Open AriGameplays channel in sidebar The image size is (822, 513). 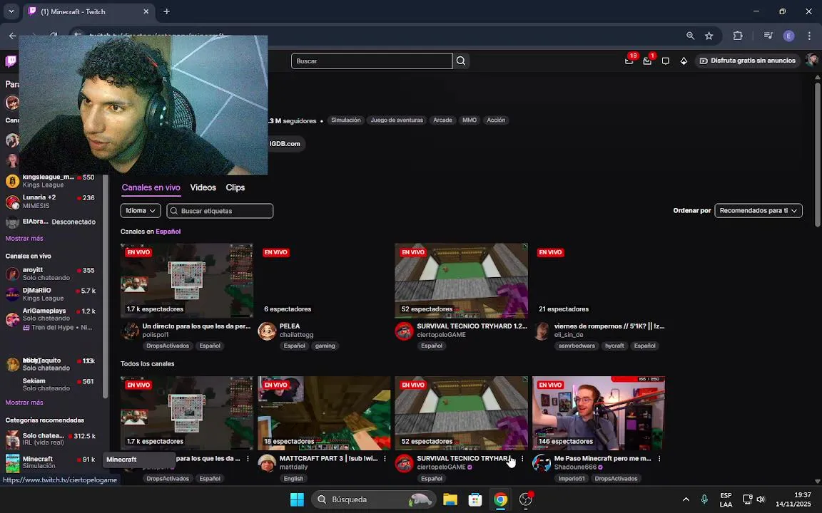tap(51, 318)
